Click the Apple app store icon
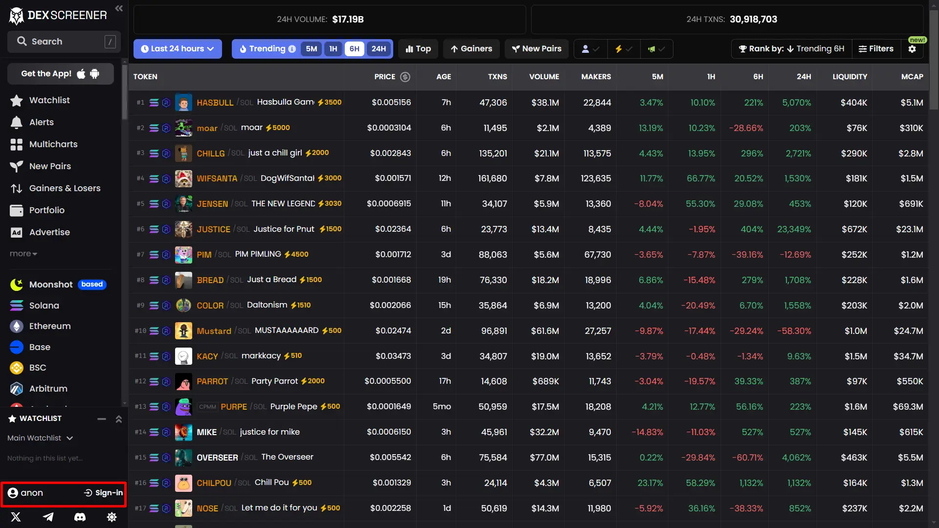The image size is (939, 528). tap(81, 73)
